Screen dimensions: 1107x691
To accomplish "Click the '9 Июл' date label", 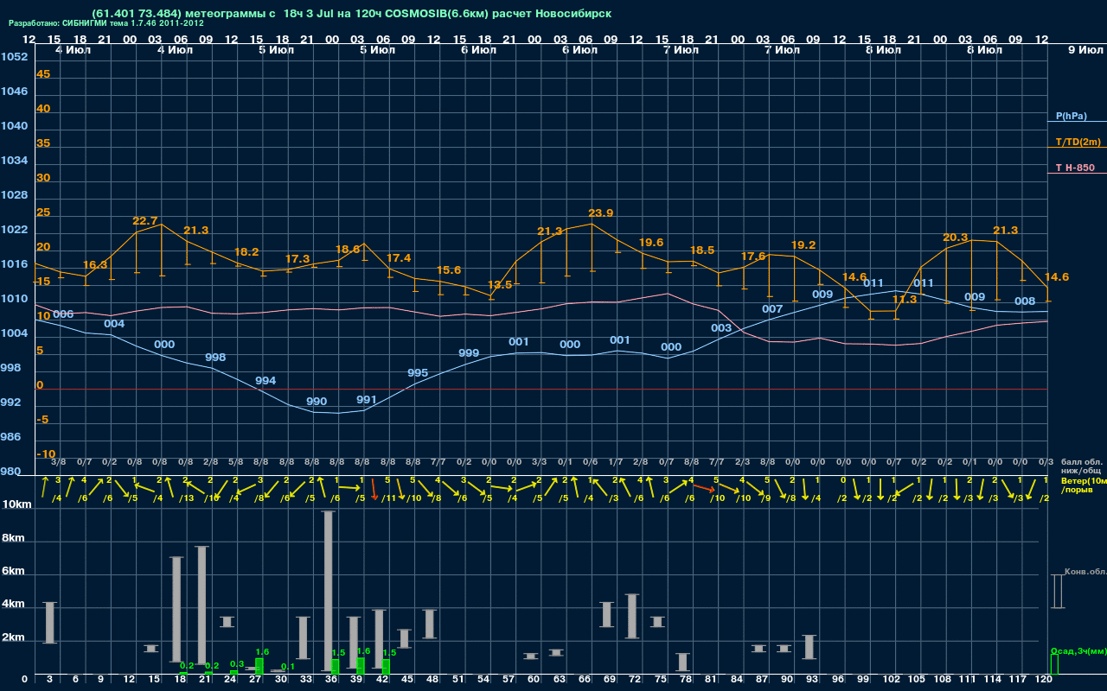I will pos(1085,50).
